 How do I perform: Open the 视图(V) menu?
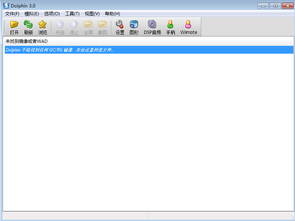tap(92, 14)
